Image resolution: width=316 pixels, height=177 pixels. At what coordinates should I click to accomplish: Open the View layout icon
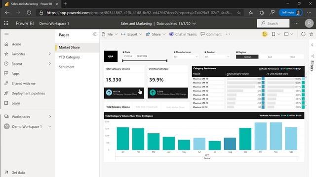(x=286, y=34)
